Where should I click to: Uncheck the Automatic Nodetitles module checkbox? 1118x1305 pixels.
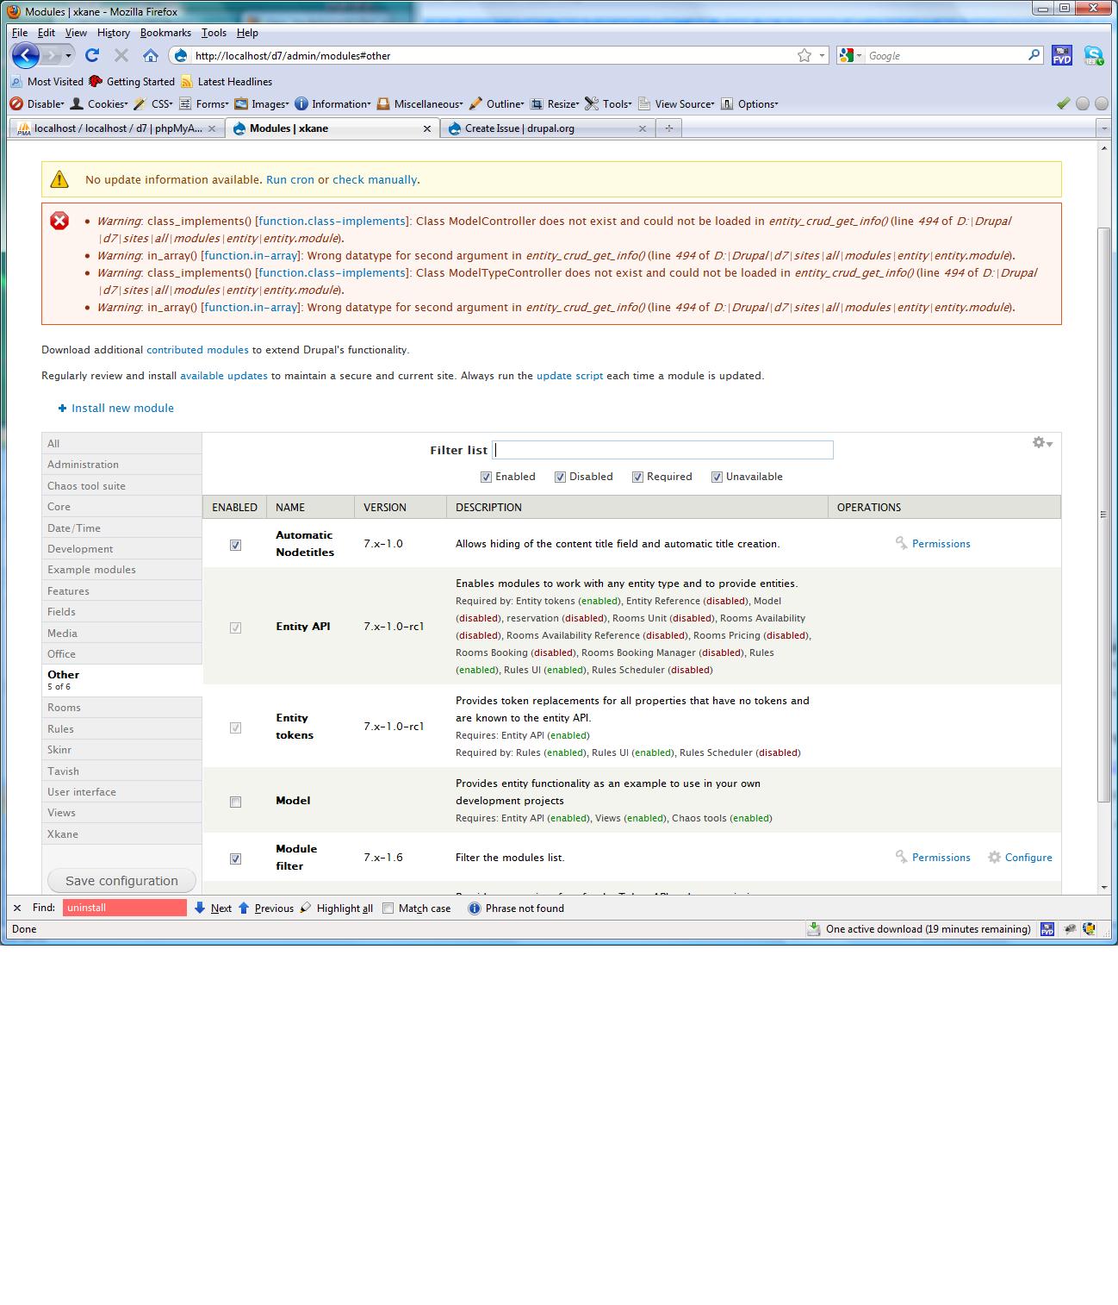pyautogui.click(x=235, y=545)
